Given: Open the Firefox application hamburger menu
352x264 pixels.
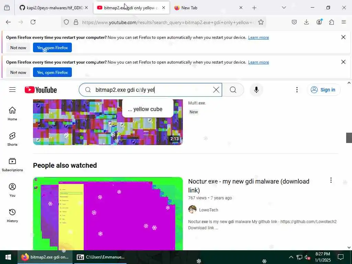Looking at the screenshot, I should (x=344, y=22).
